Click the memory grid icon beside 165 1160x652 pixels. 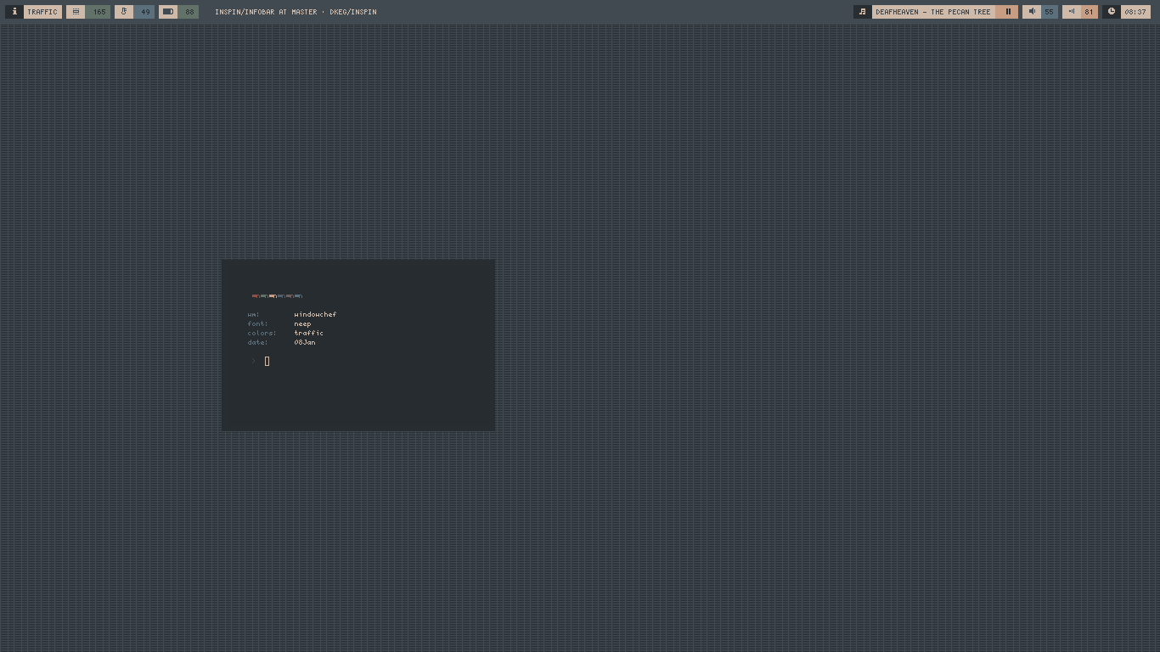[76, 12]
